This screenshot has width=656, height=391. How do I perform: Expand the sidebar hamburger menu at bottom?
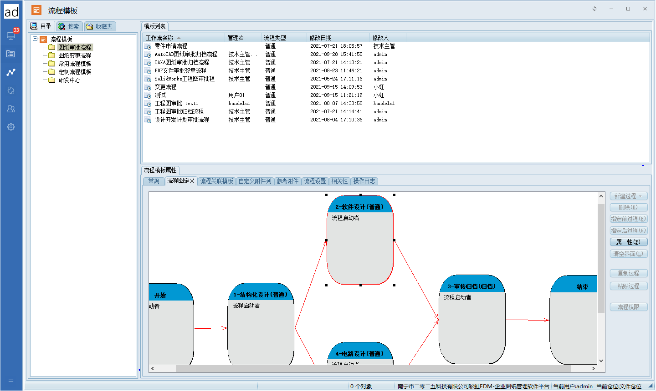(11, 381)
